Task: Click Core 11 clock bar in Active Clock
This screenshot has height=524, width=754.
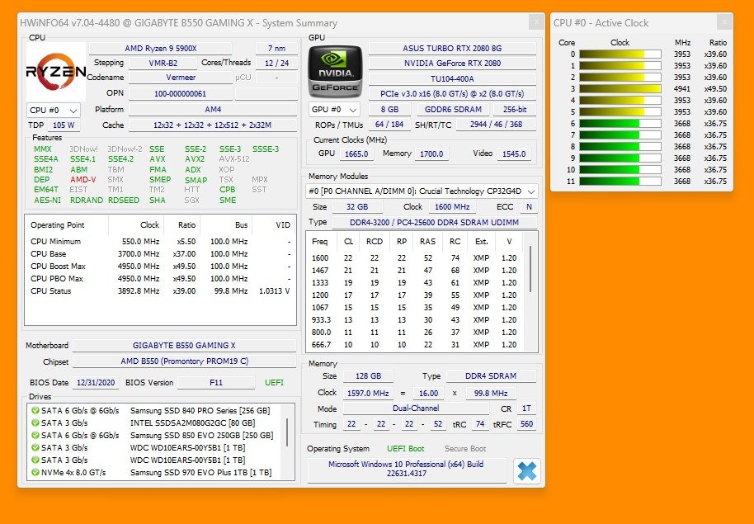Action: tap(620, 181)
